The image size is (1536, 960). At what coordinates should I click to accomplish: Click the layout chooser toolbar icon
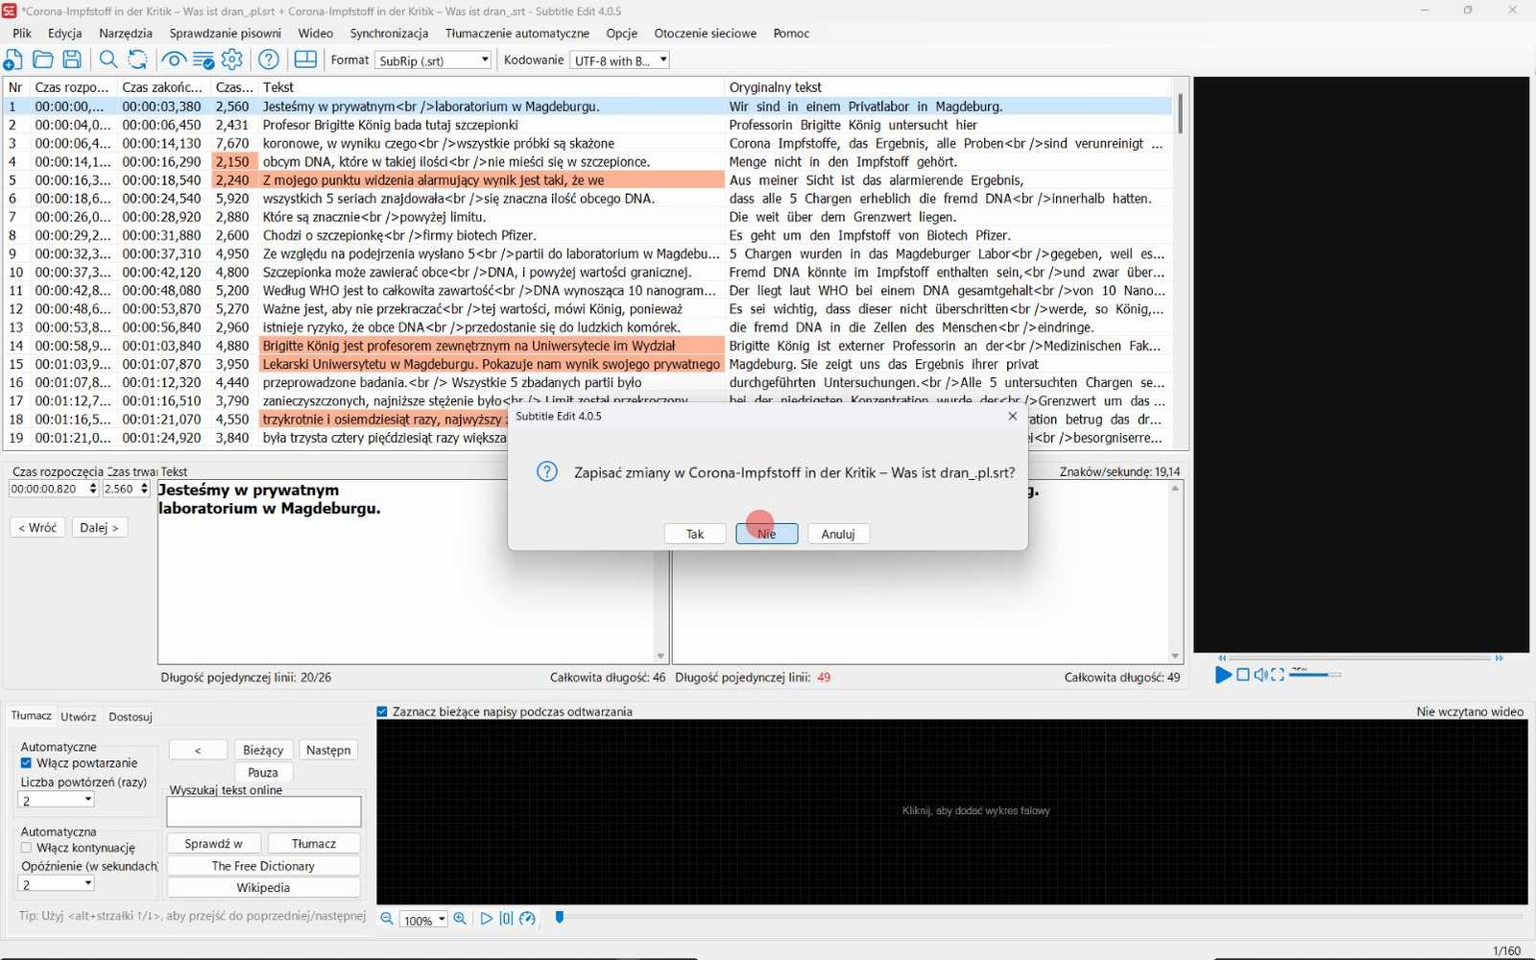[x=305, y=60]
